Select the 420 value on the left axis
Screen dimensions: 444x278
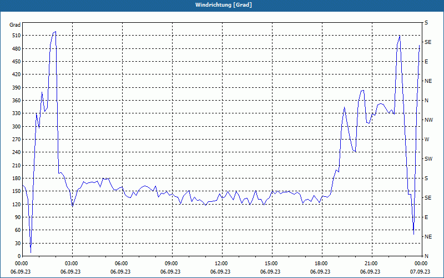(16, 75)
